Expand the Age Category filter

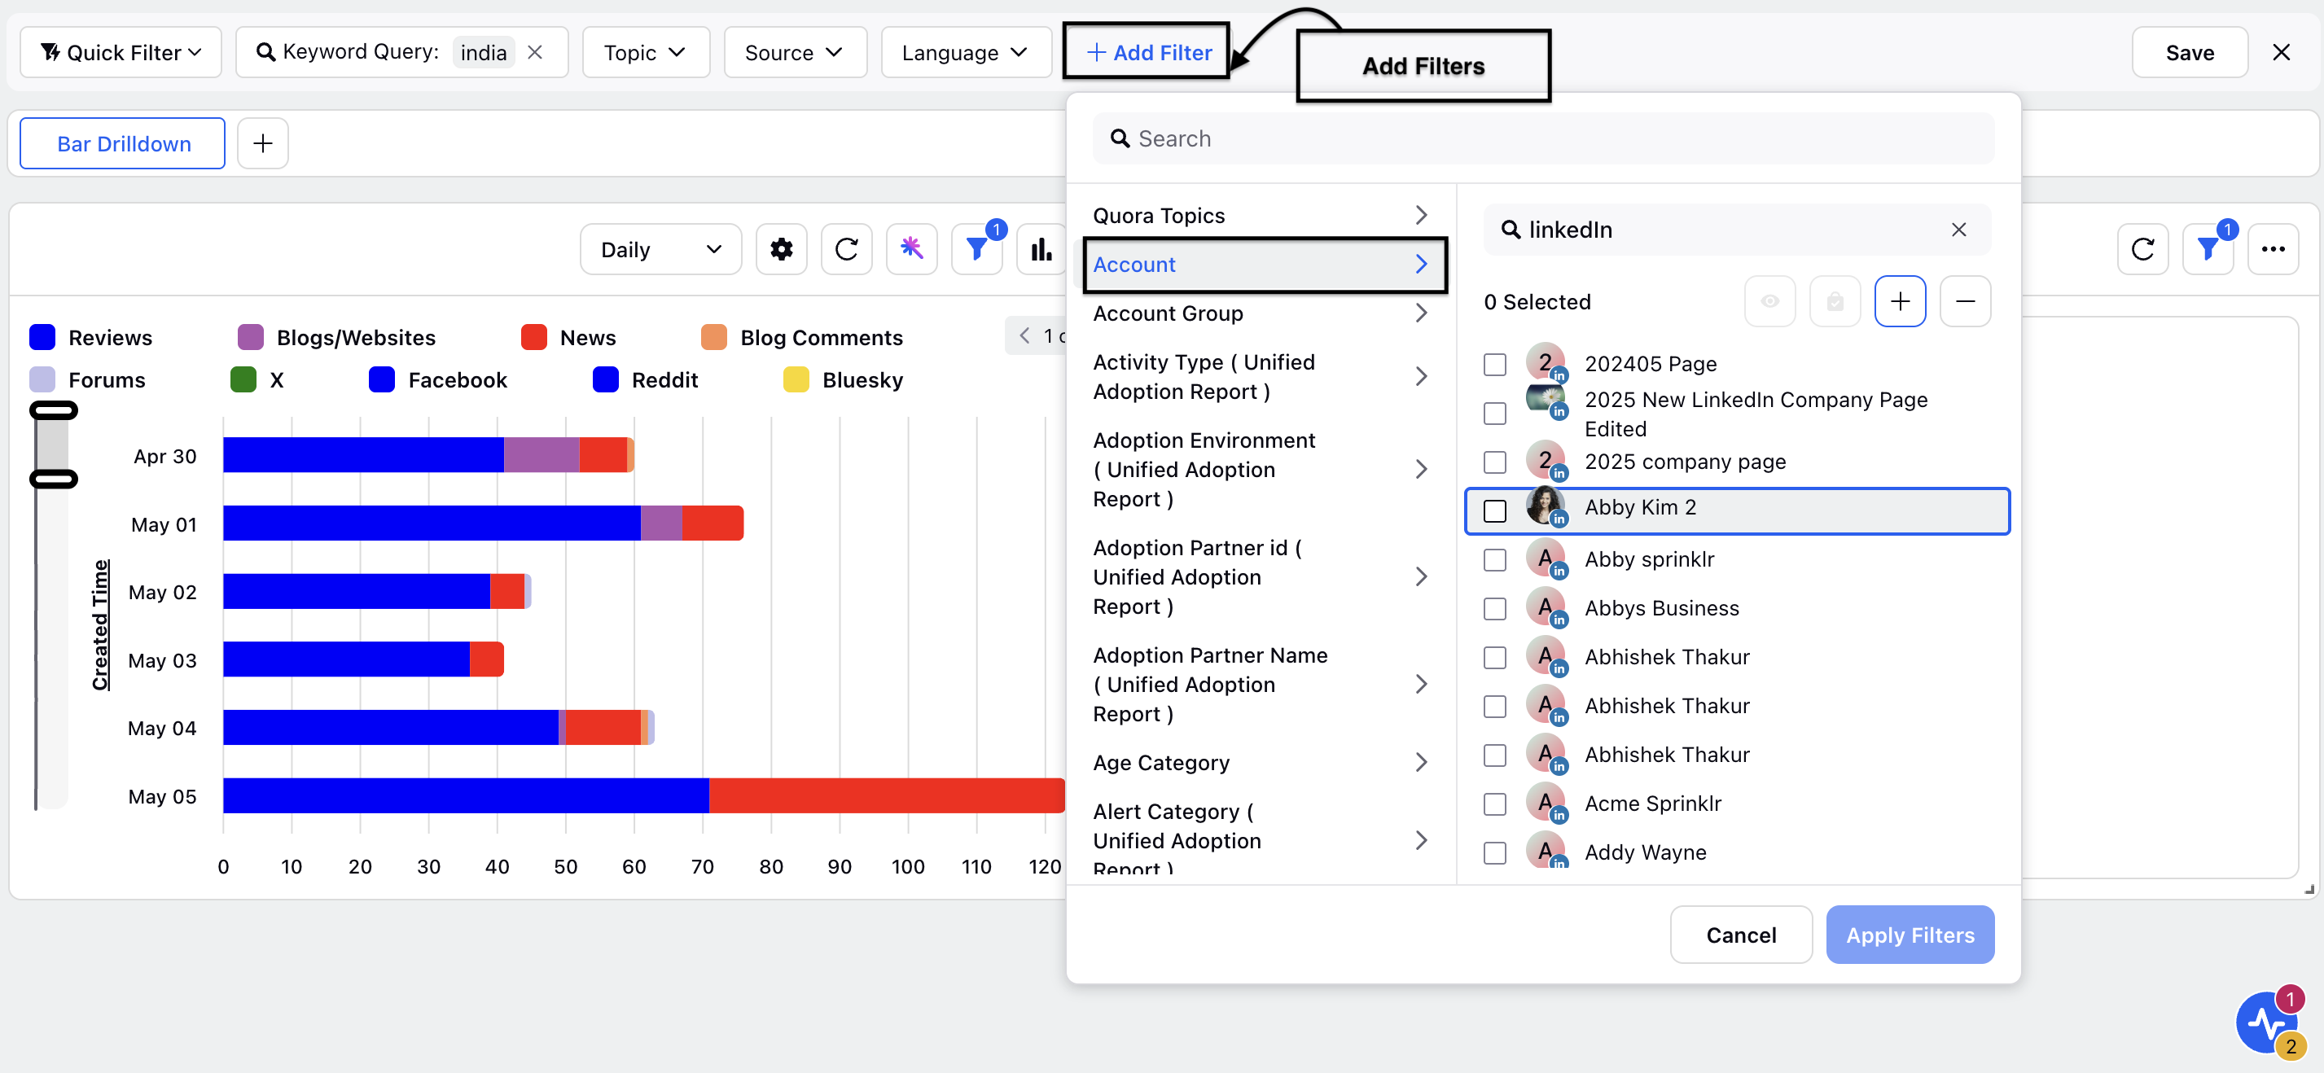[1261, 763]
